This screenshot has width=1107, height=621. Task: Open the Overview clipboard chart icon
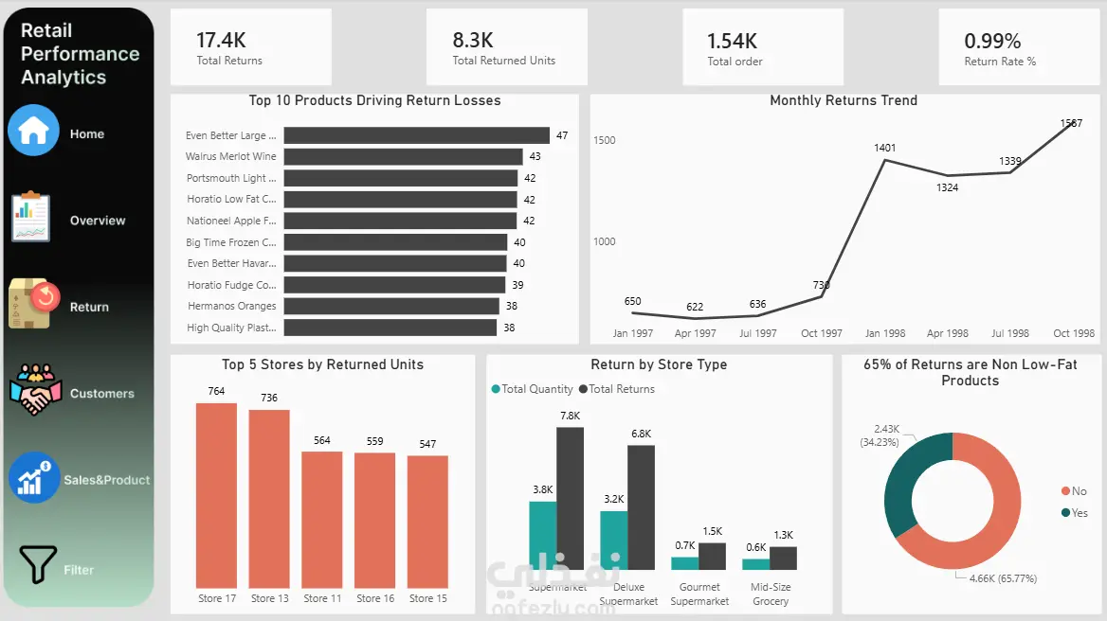coord(30,217)
